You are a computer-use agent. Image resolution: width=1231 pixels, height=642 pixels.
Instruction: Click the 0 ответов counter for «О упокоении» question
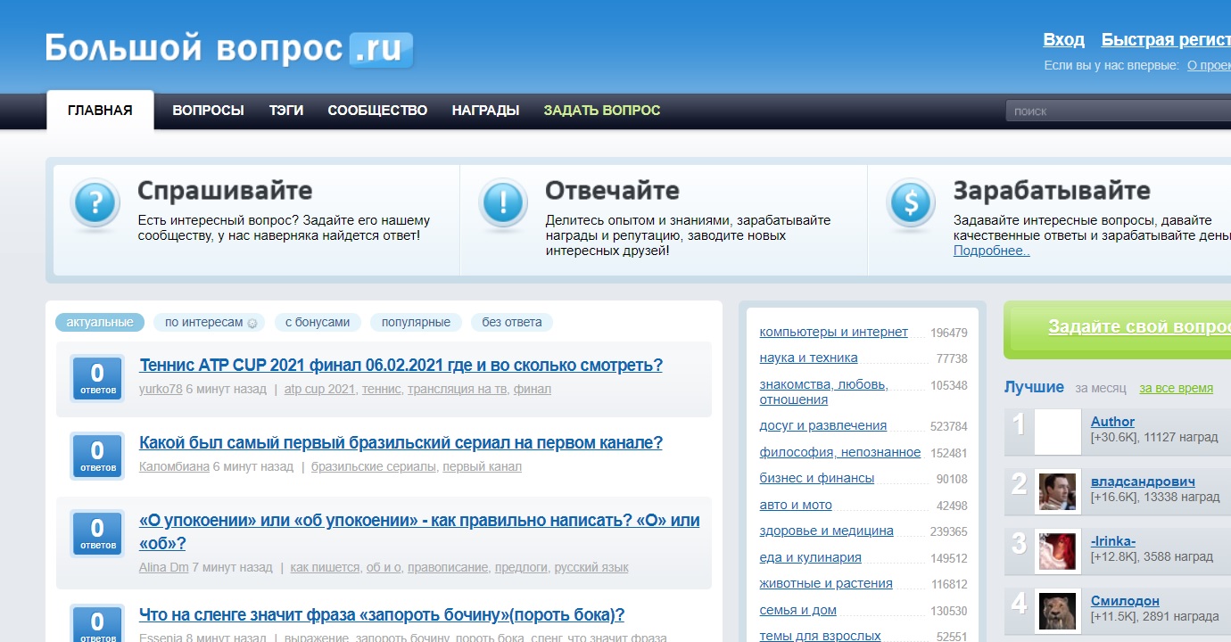tap(97, 533)
